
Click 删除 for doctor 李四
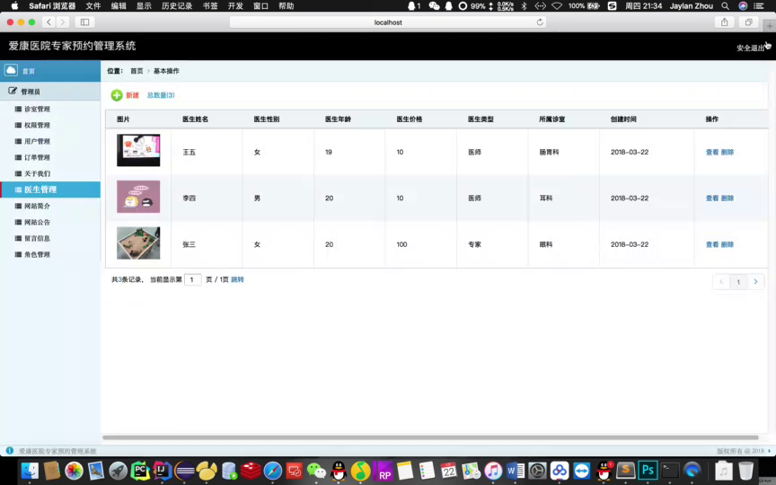pyautogui.click(x=727, y=198)
